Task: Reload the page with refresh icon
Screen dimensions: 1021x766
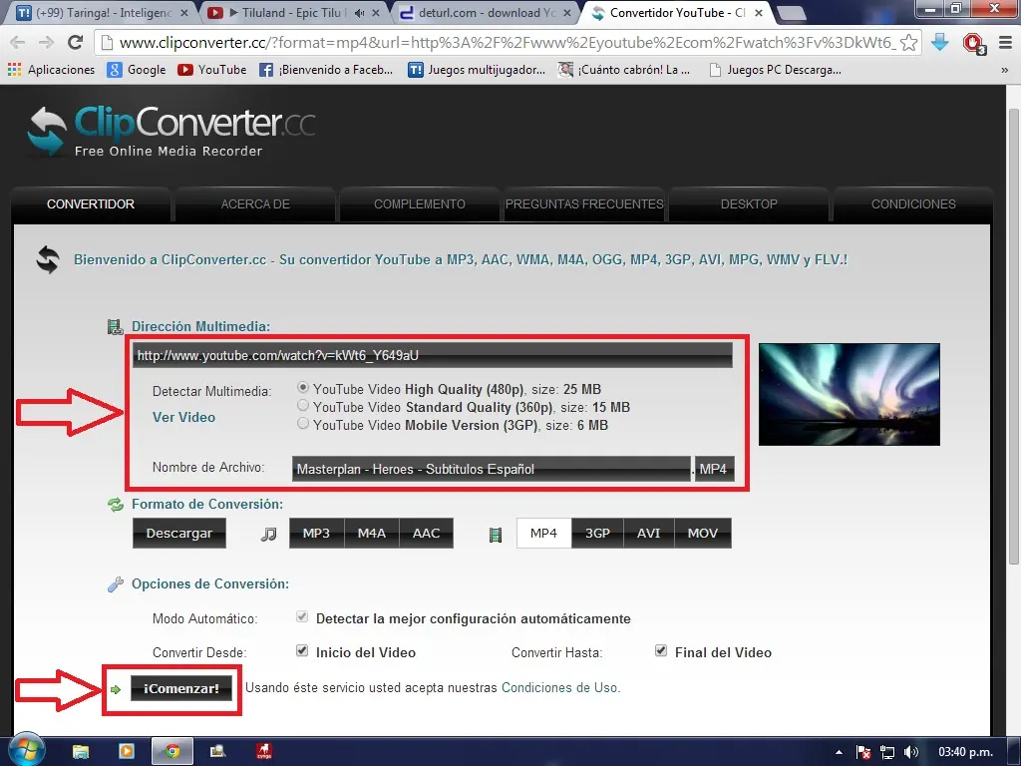Action: pos(76,42)
